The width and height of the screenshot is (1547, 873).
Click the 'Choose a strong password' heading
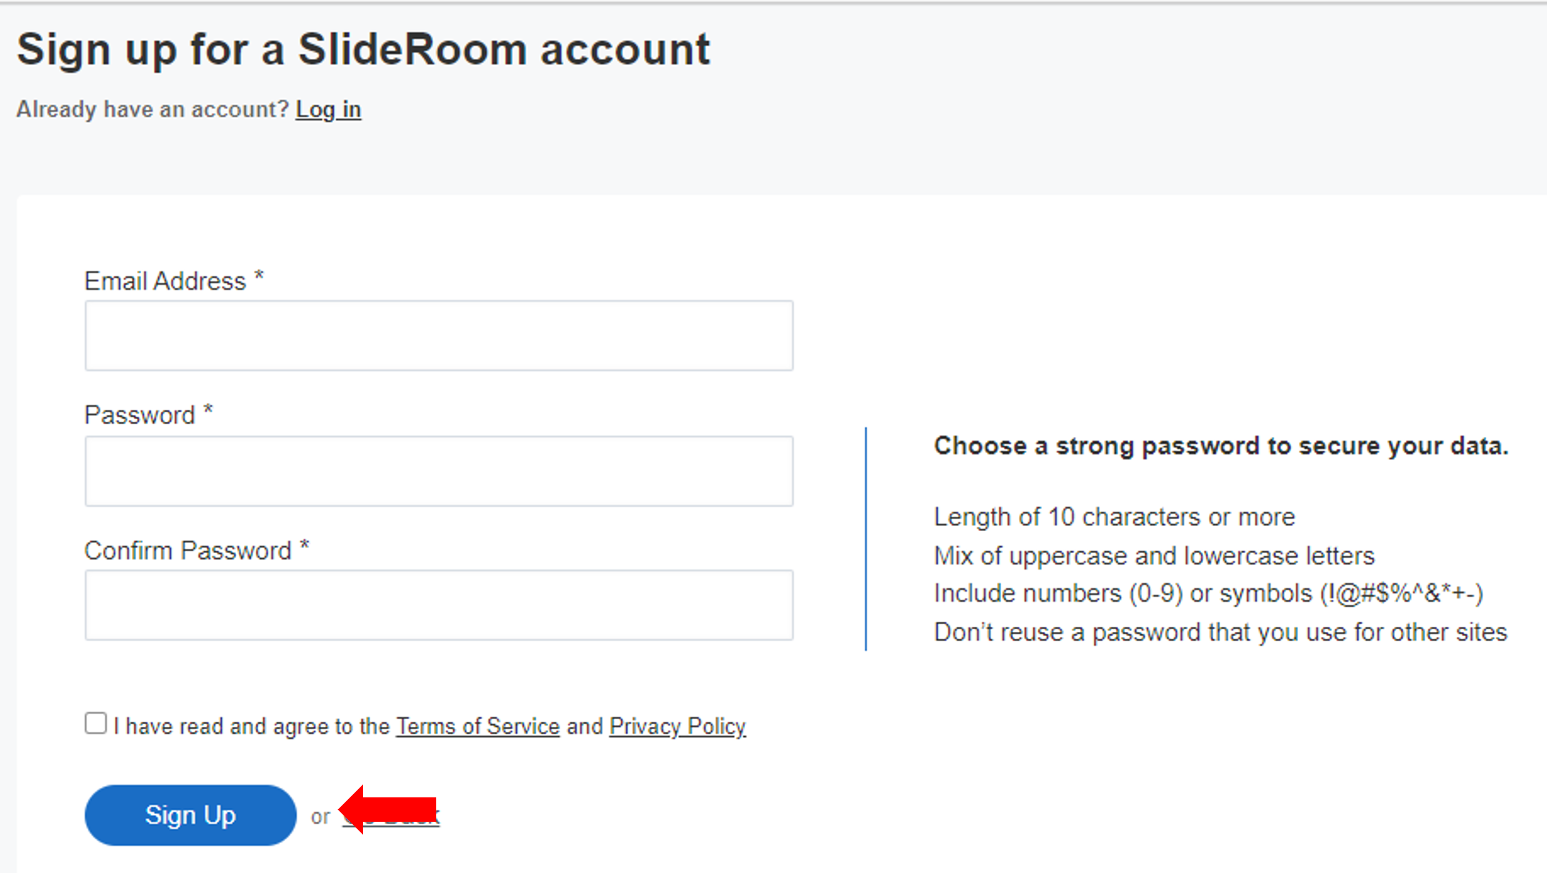tap(1221, 446)
